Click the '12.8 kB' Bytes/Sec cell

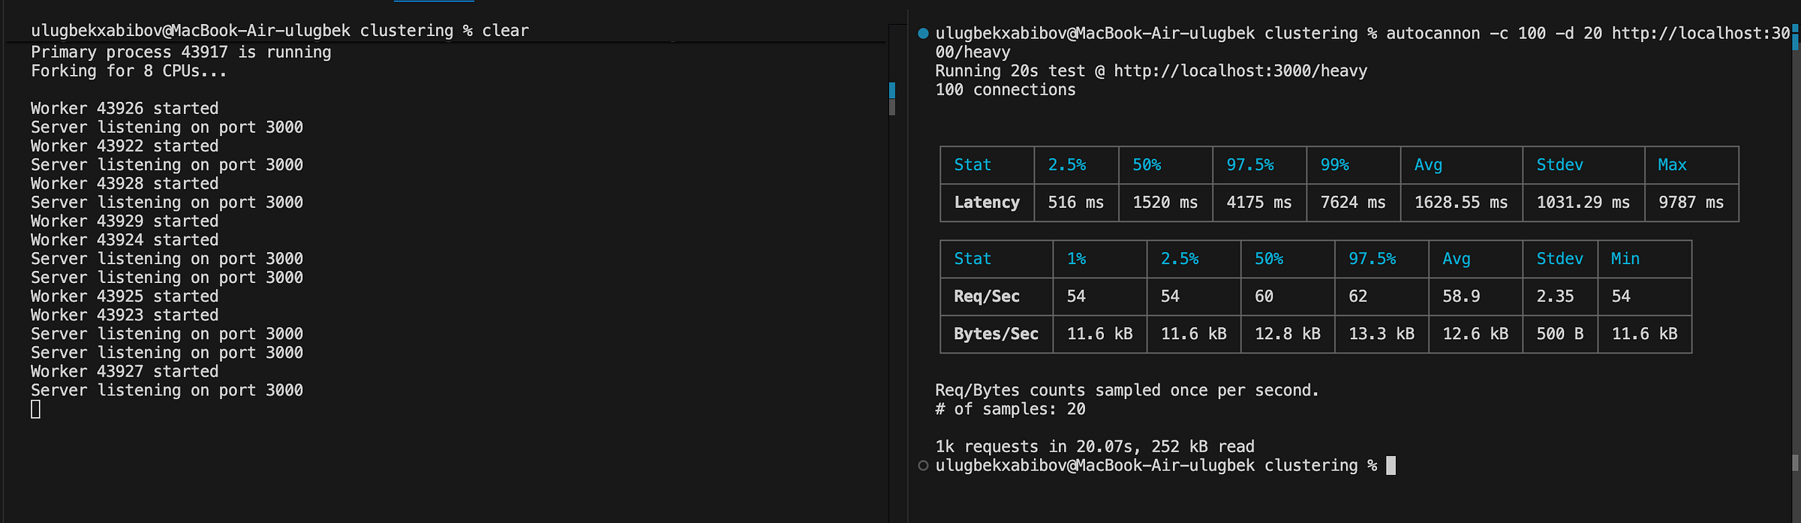point(1288,334)
